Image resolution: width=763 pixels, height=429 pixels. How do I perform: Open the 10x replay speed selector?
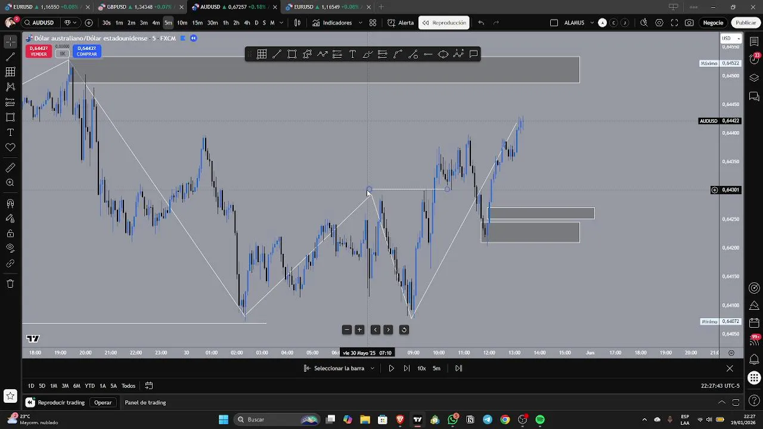421,368
